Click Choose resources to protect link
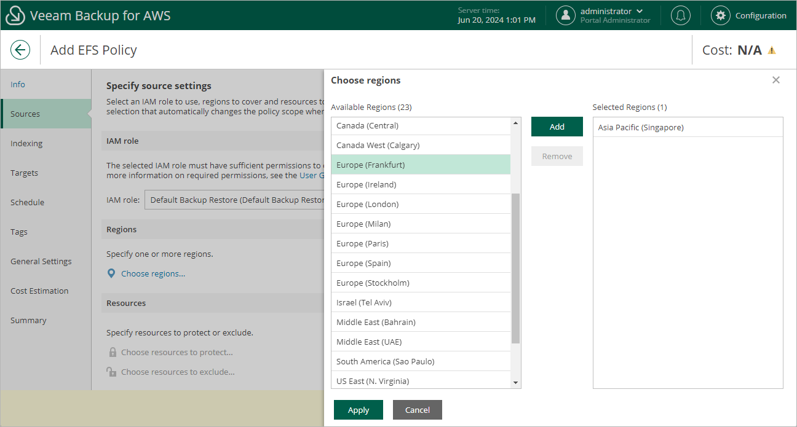This screenshot has width=797, height=427. click(177, 352)
